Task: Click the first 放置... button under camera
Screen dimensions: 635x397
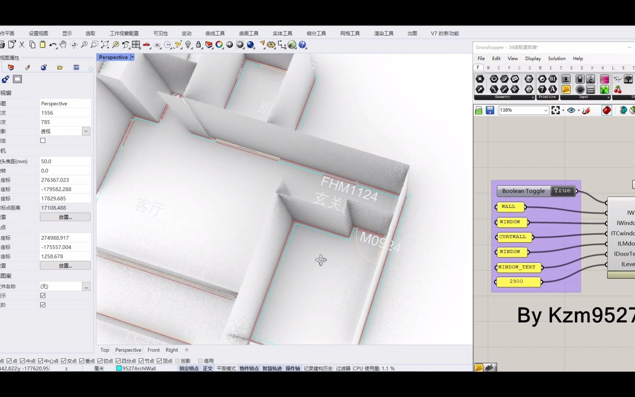Action: coord(65,217)
